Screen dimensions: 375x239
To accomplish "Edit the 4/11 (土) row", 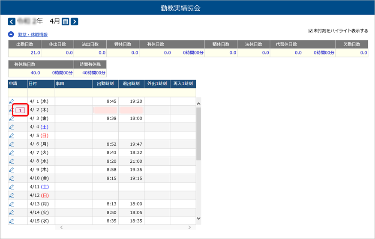I will tap(11, 187).
